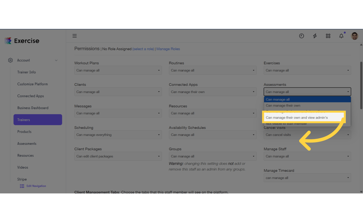
Task: Open the Manage Timecard dropdown
Action: (x=307, y=178)
